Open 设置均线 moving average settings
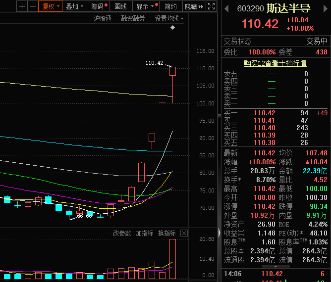 (169, 18)
